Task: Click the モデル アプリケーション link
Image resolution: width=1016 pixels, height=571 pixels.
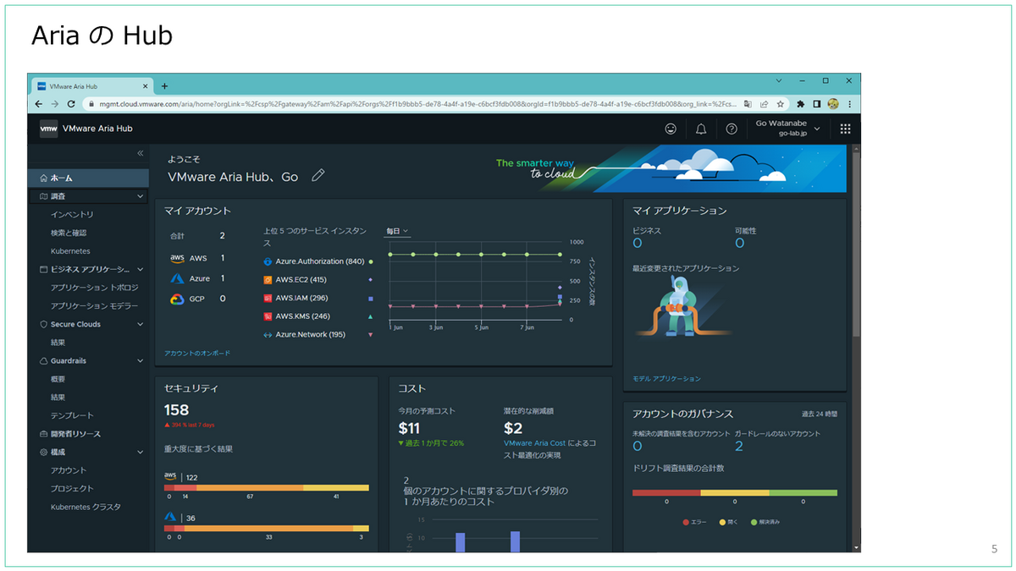Action: [666, 378]
